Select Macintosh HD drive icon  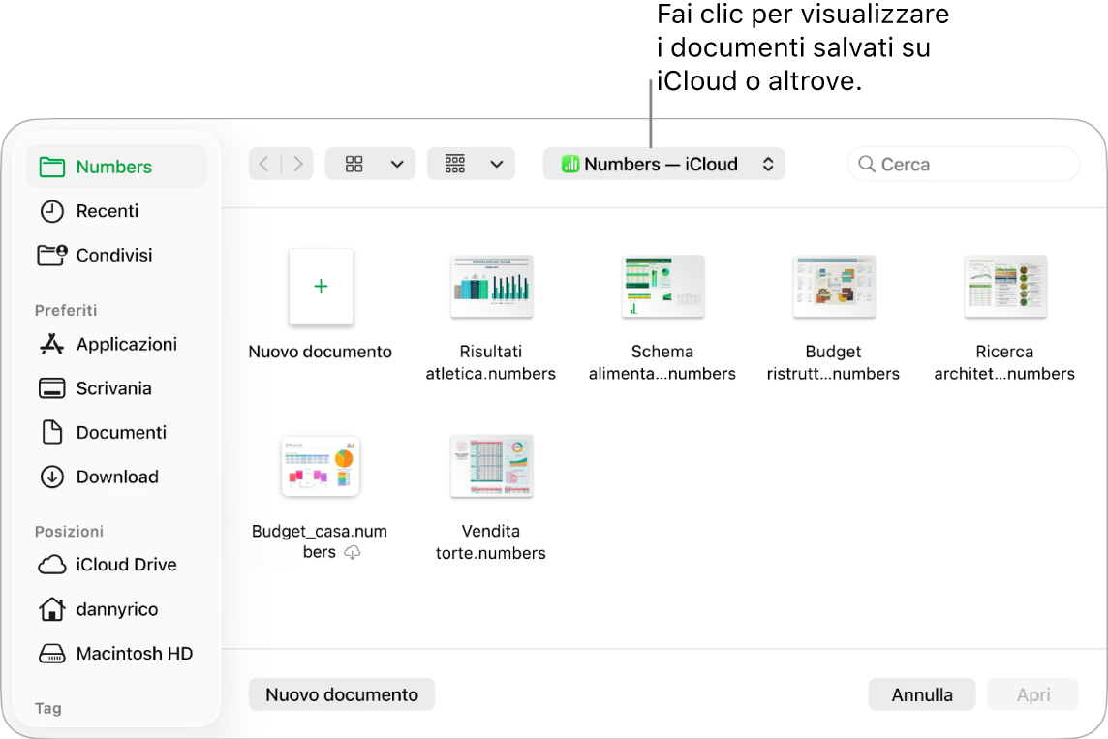51,654
